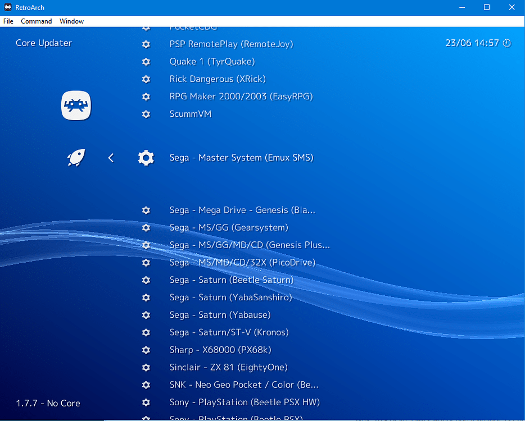Click gear icon next to PSP RemotePlay
Screen dimensions: 525x421
pyautogui.click(x=146, y=44)
